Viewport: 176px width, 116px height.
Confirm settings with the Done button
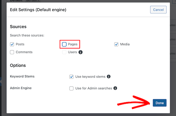click(160, 103)
